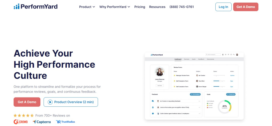272x126 pixels.
Task: Click Ian Cowles' status progress bar
Action: [x=219, y=75]
